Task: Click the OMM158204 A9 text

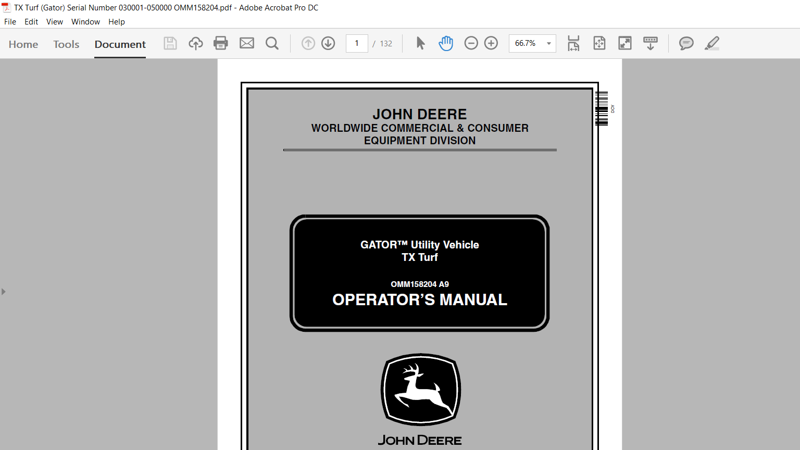Action: coord(420,284)
